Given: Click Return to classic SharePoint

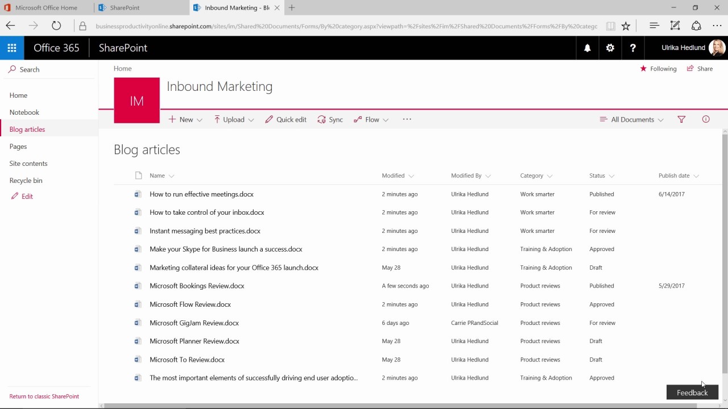Looking at the screenshot, I should 44,397.
